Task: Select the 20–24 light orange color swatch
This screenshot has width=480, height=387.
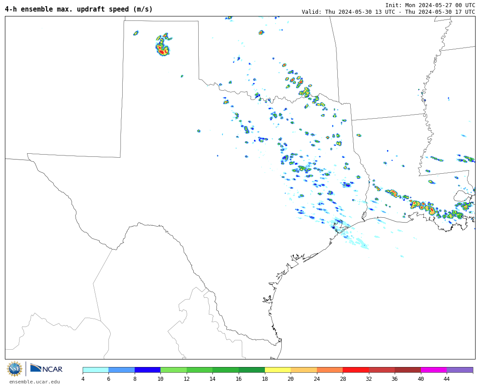Action: click(x=304, y=370)
